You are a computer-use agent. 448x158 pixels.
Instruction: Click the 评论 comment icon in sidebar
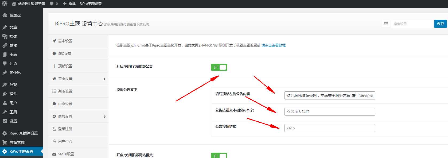pyautogui.click(x=5, y=64)
